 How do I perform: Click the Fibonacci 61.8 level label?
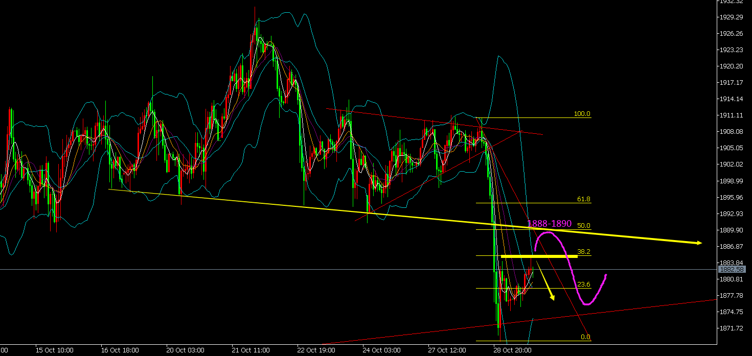584,199
